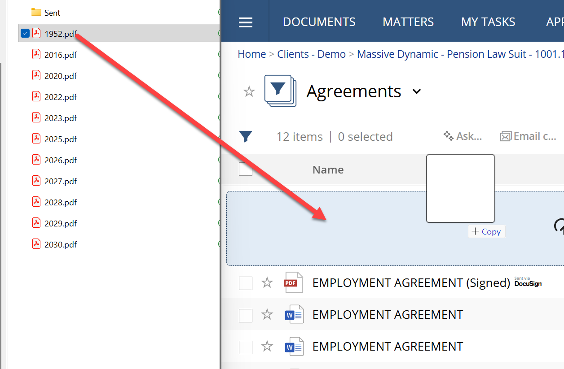Star the Agreements folder as favorite

point(249,92)
